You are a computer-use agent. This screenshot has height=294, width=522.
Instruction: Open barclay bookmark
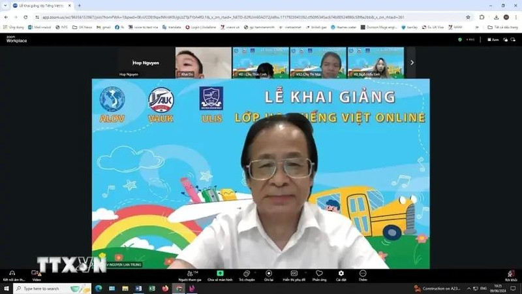click(x=410, y=27)
